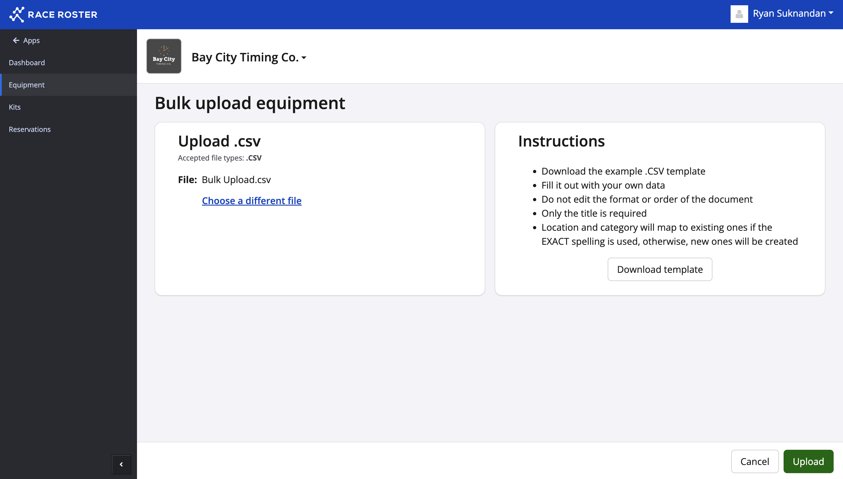Click the Race Roster wordmark text

(63, 15)
